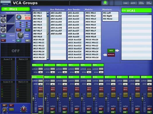Screen dimensions: 153x114
Task: Open the gate curve graph
Action: pos(11,28)
